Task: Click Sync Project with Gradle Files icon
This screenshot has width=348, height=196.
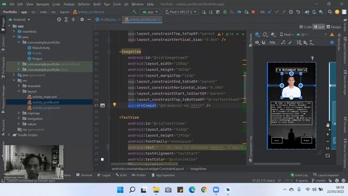Action: (307, 12)
